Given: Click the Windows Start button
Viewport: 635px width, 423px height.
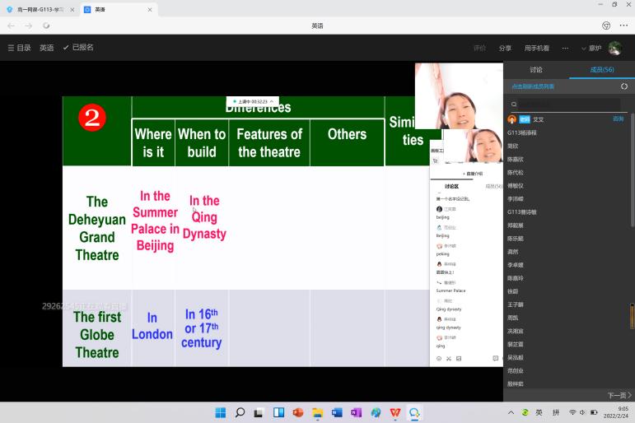Looking at the screenshot, I should pyautogui.click(x=220, y=412).
